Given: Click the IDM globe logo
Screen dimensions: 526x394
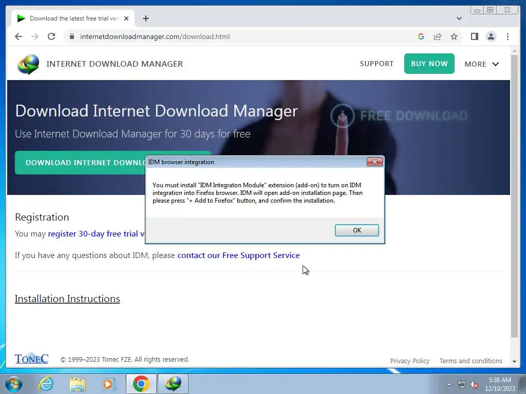Looking at the screenshot, I should pyautogui.click(x=28, y=64).
